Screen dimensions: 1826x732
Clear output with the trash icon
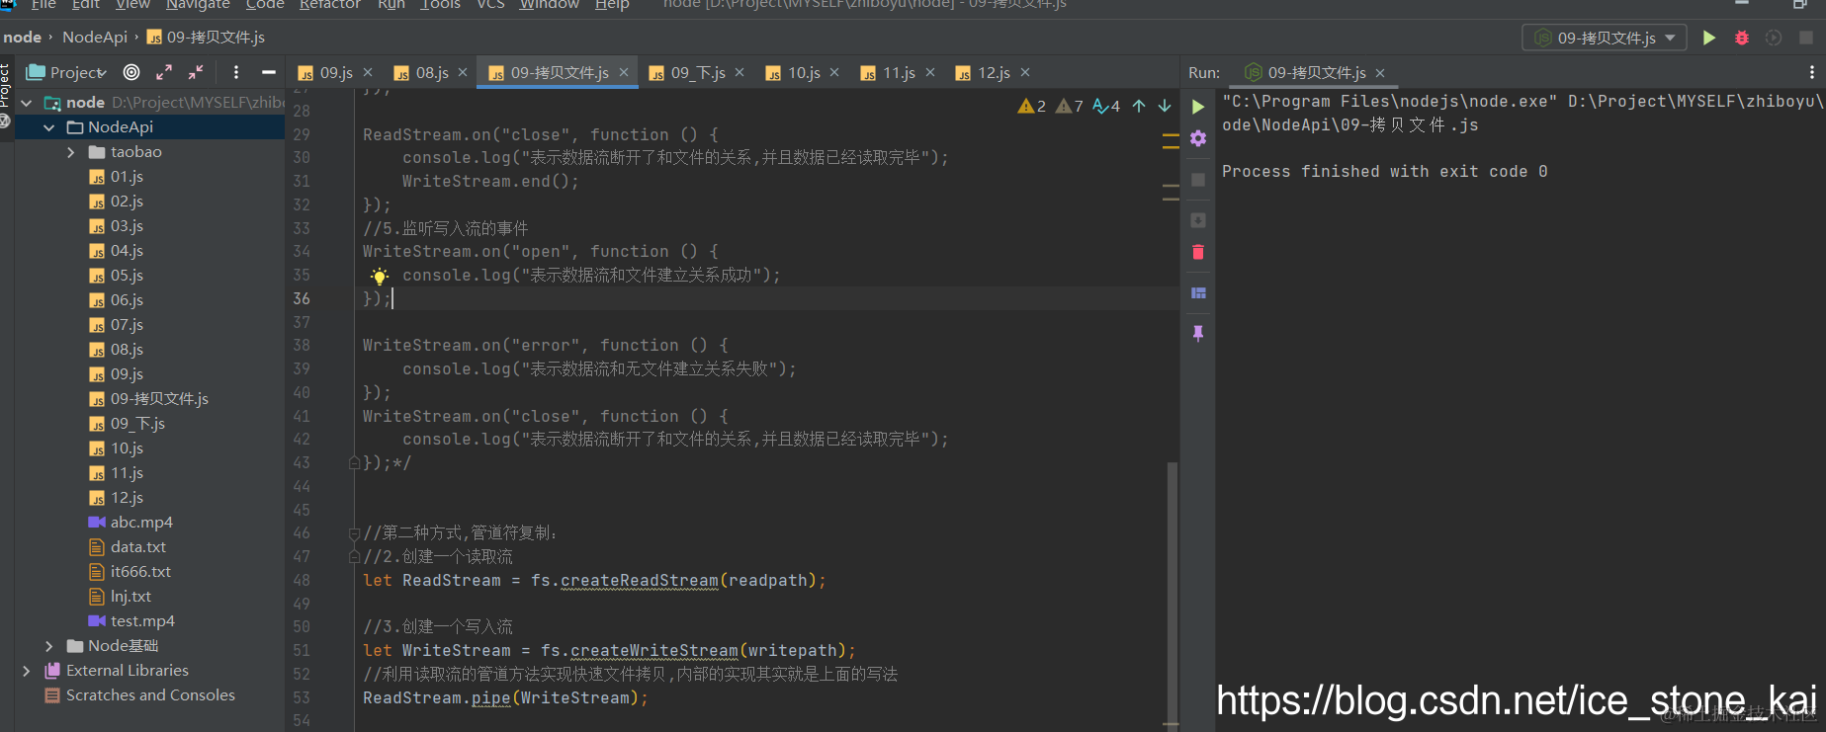pyautogui.click(x=1198, y=253)
